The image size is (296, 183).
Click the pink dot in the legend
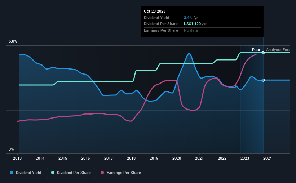pos(102,173)
